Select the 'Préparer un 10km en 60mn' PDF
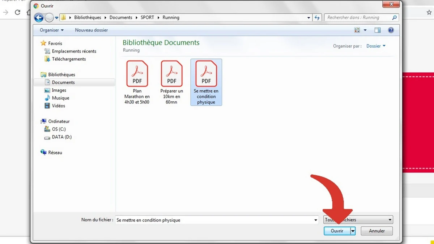 (171, 74)
